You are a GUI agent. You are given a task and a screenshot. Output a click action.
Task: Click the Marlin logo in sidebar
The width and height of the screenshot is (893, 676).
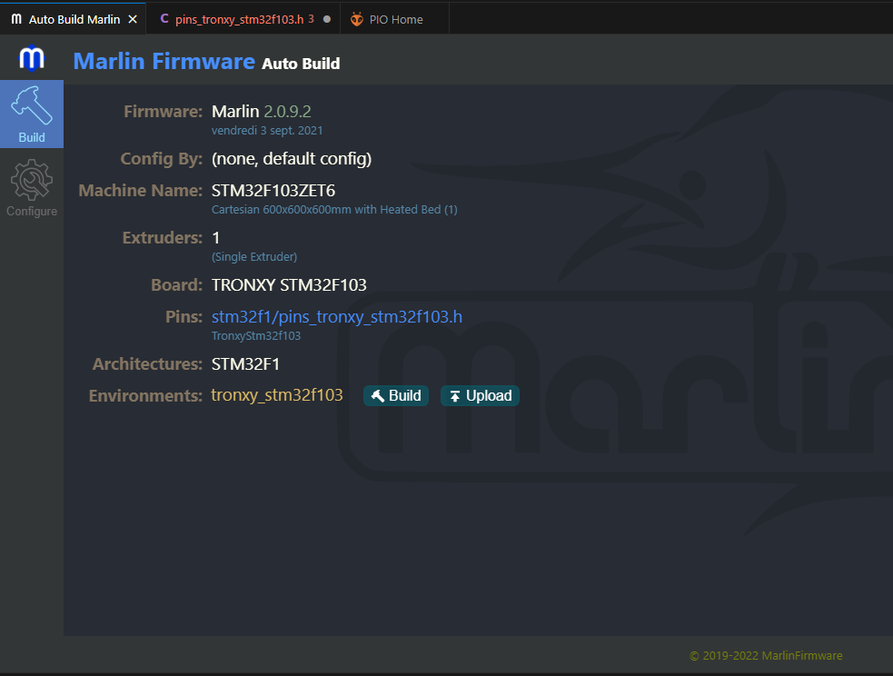tap(31, 58)
